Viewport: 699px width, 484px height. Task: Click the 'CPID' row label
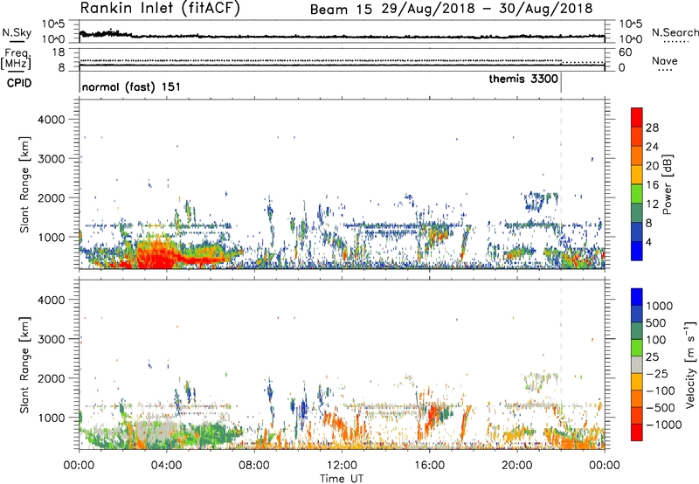pyautogui.click(x=19, y=83)
